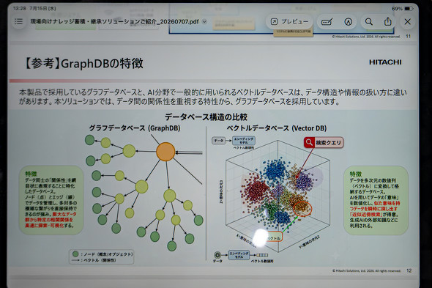The height and width of the screenshot is (288, 432).
Task: Tap the ベクトル（関係性）legend entry
Action: [x=94, y=260]
